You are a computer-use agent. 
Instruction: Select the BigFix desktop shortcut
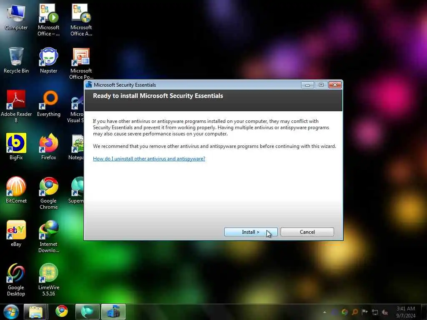tap(16, 146)
